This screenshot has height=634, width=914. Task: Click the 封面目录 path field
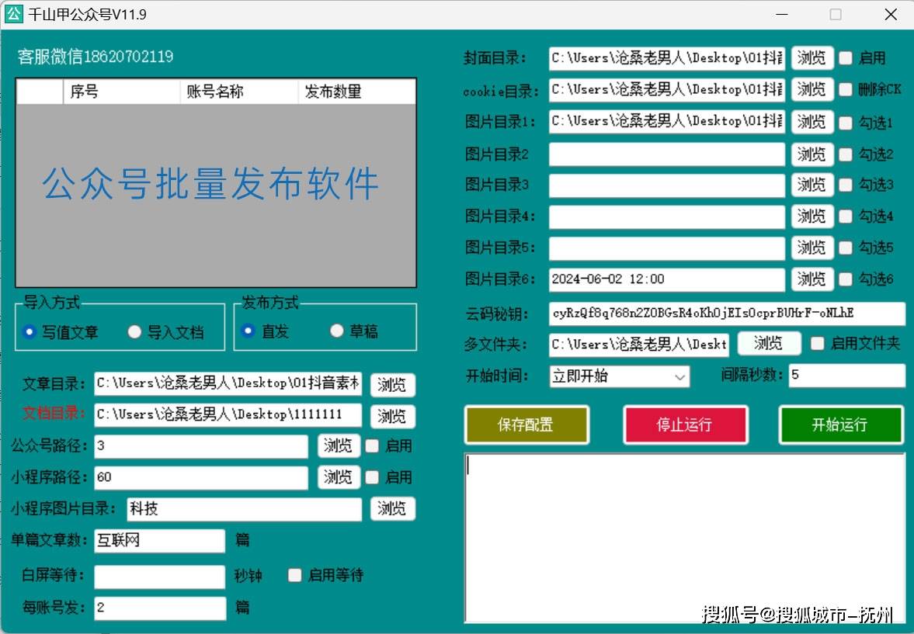667,57
